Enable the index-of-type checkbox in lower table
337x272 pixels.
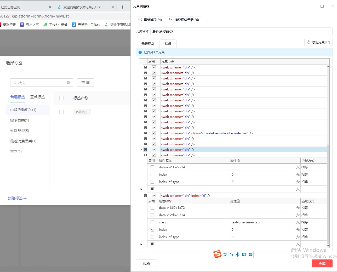point(152,237)
